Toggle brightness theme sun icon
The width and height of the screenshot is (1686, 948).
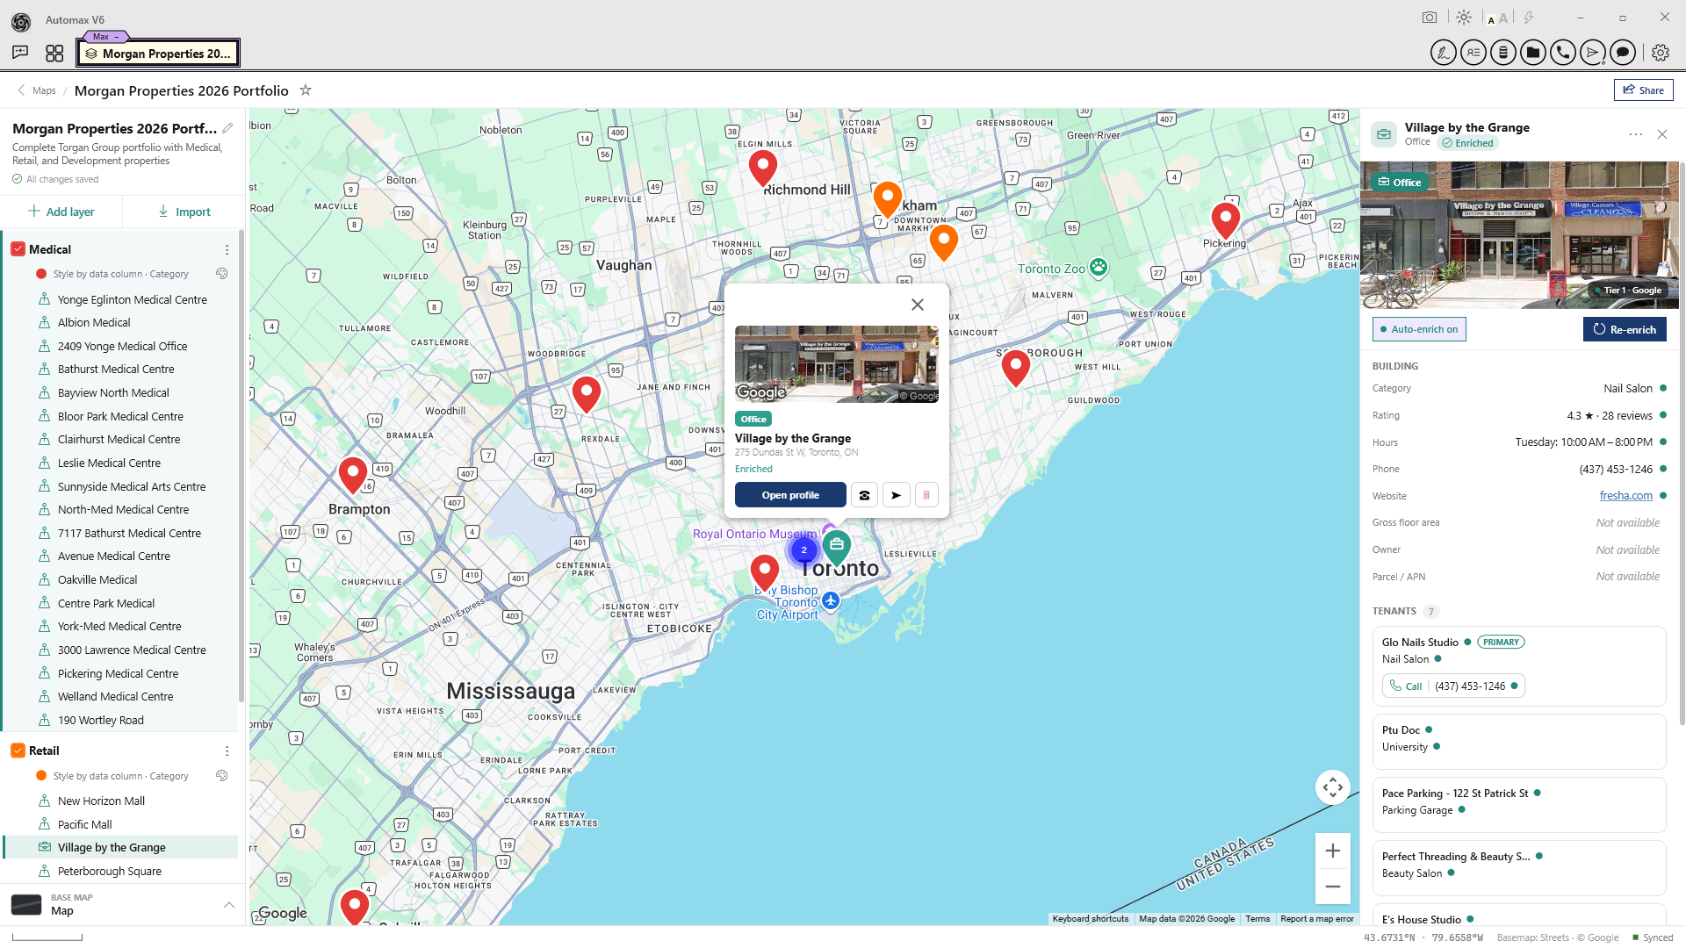(1463, 18)
